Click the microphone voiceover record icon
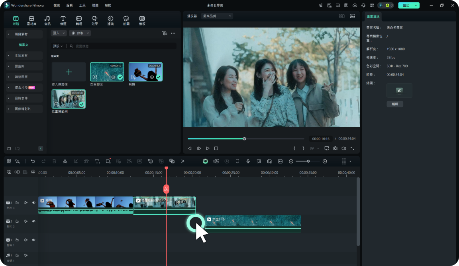The height and width of the screenshot is (266, 459). (248, 161)
